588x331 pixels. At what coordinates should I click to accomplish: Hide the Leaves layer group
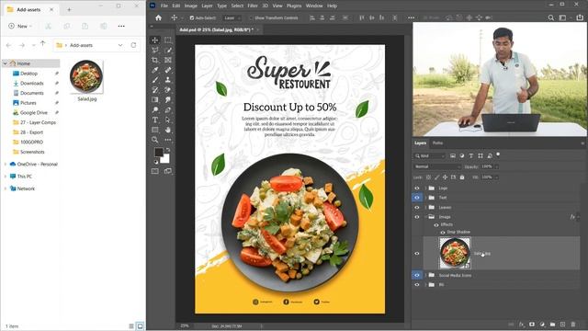[x=417, y=207]
